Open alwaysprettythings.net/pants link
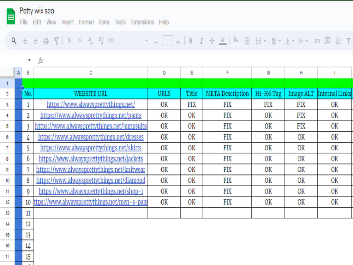353x265 pixels. [x=91, y=116]
